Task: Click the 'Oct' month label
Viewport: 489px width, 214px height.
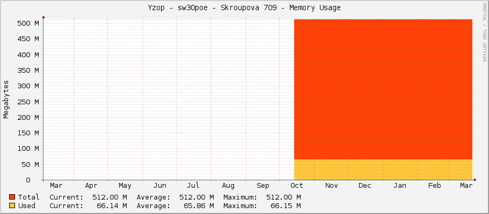Action: (x=297, y=186)
